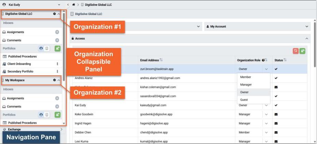Open Client Onboarding three-dot menu
The width and height of the screenshot is (317, 144).
pos(57,64)
